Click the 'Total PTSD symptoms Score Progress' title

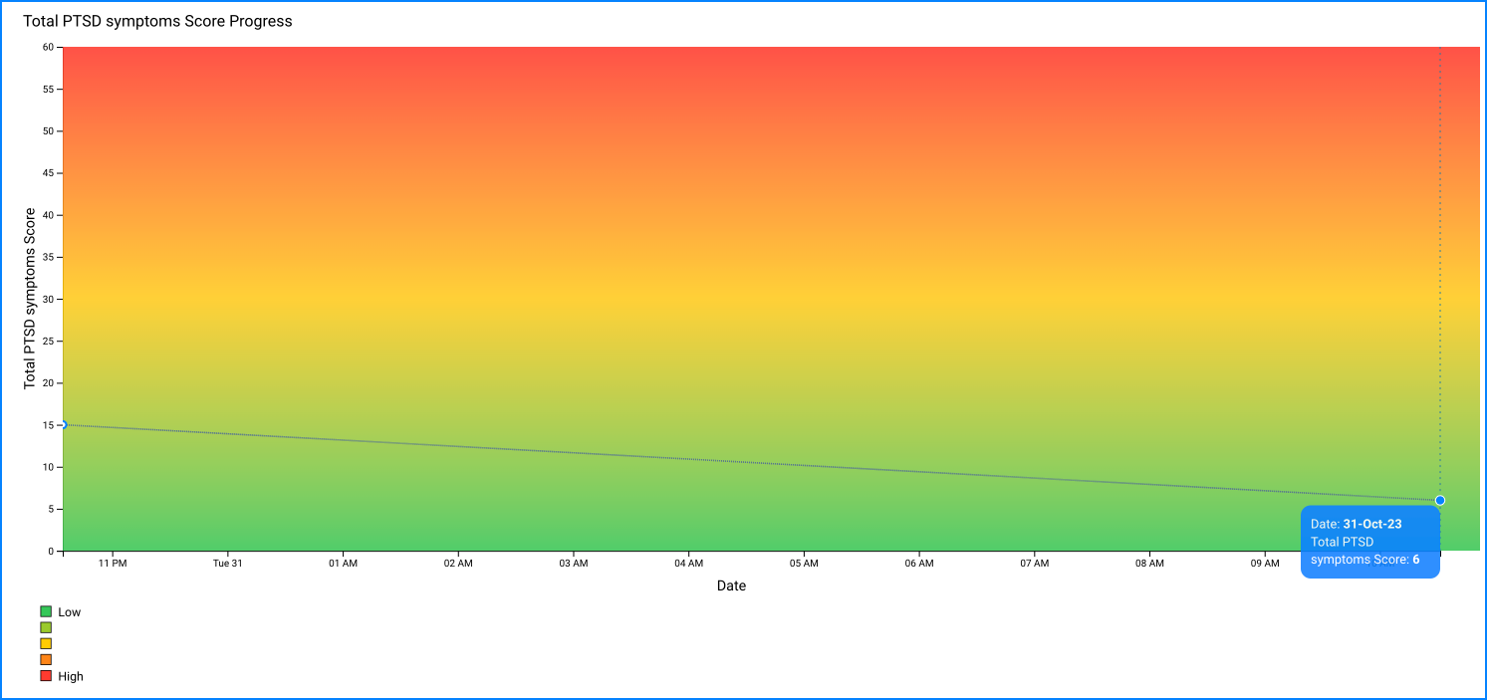click(x=157, y=21)
